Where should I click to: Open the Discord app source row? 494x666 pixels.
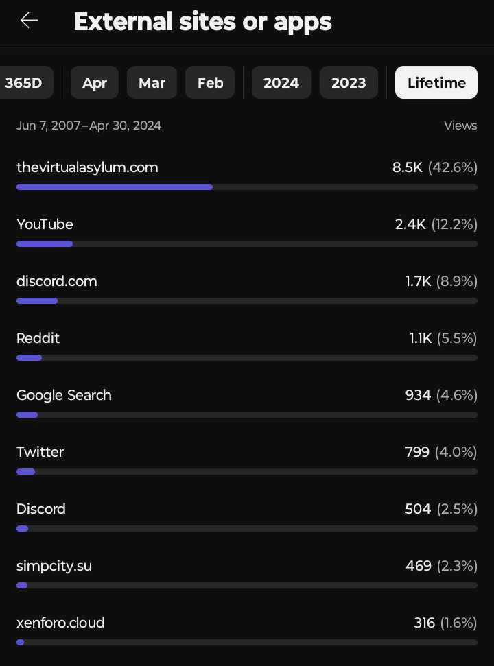click(247, 516)
